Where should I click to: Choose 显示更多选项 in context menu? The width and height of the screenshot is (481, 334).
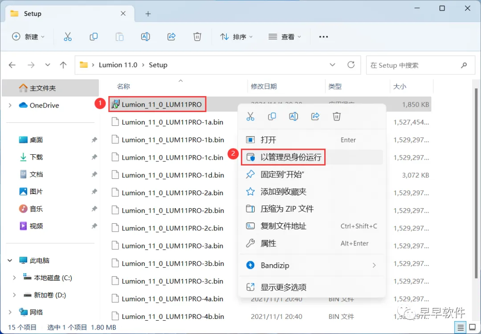click(312, 287)
